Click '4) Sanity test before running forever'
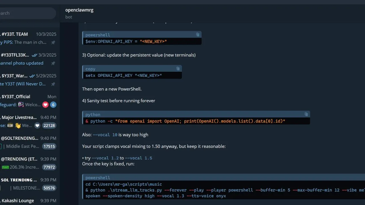The height and width of the screenshot is (205, 365). click(x=119, y=101)
